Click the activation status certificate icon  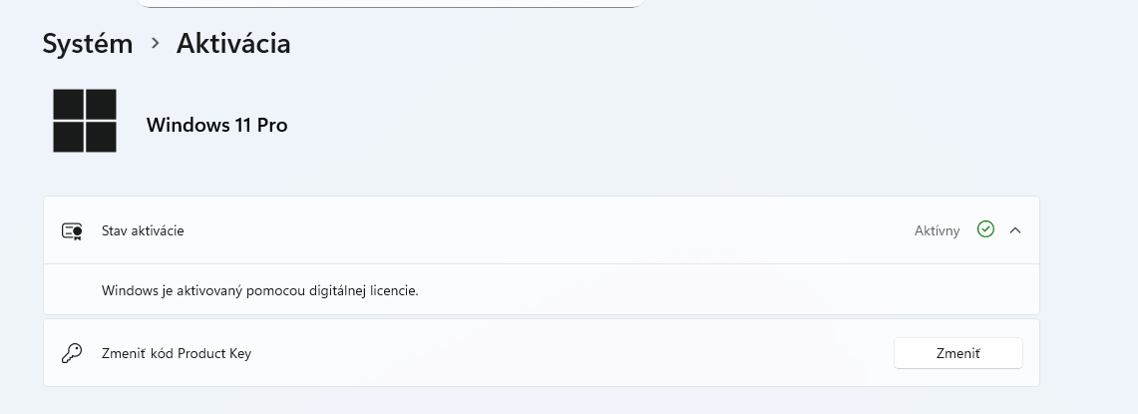[72, 230]
